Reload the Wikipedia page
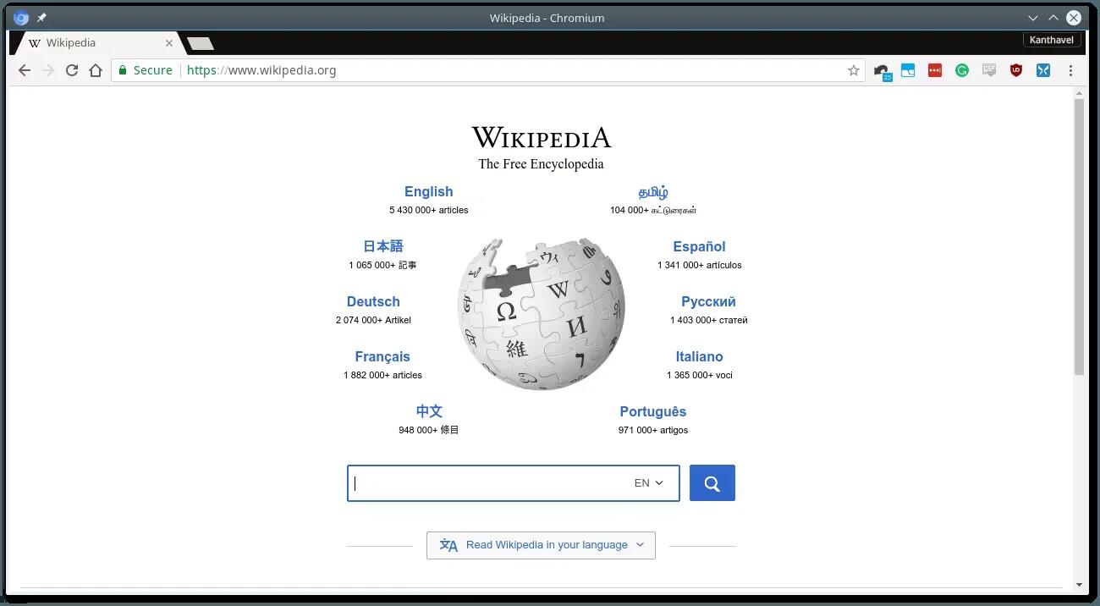The height and width of the screenshot is (606, 1100). [x=72, y=70]
